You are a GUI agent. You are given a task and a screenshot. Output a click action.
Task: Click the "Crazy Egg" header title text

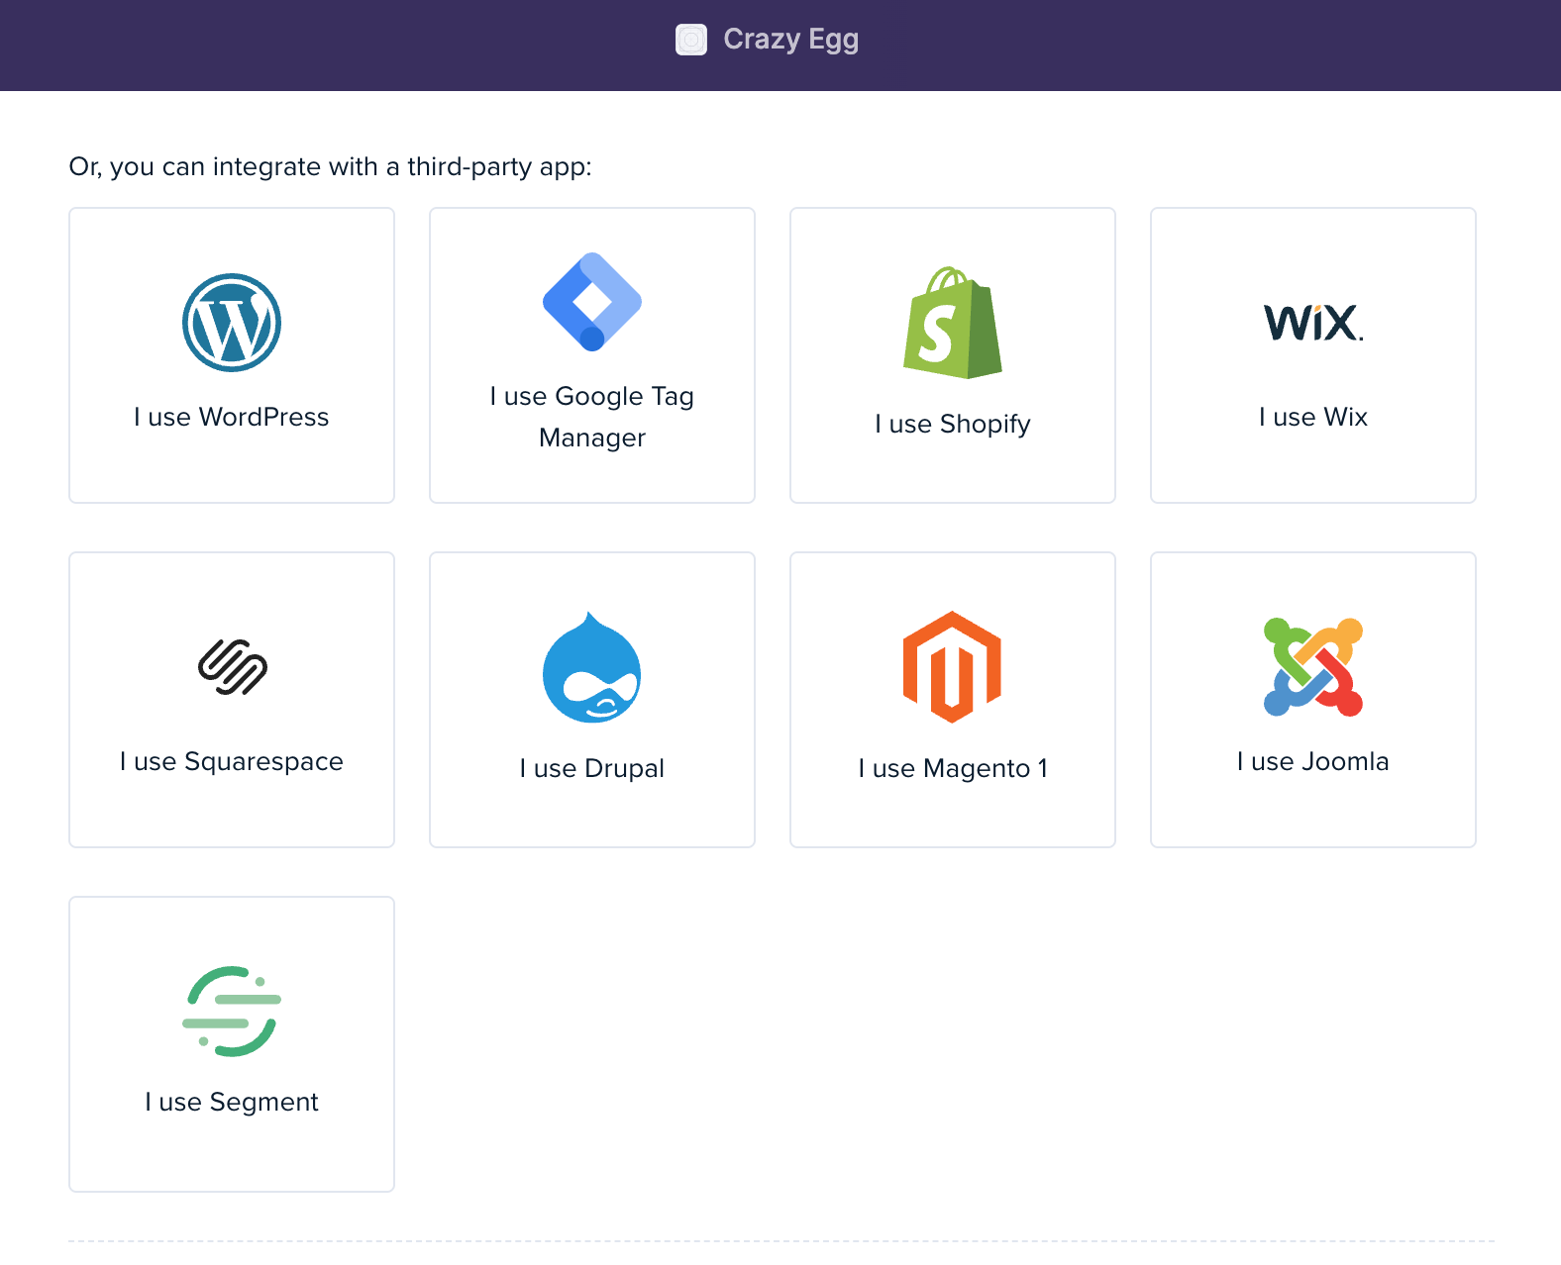coord(791,40)
